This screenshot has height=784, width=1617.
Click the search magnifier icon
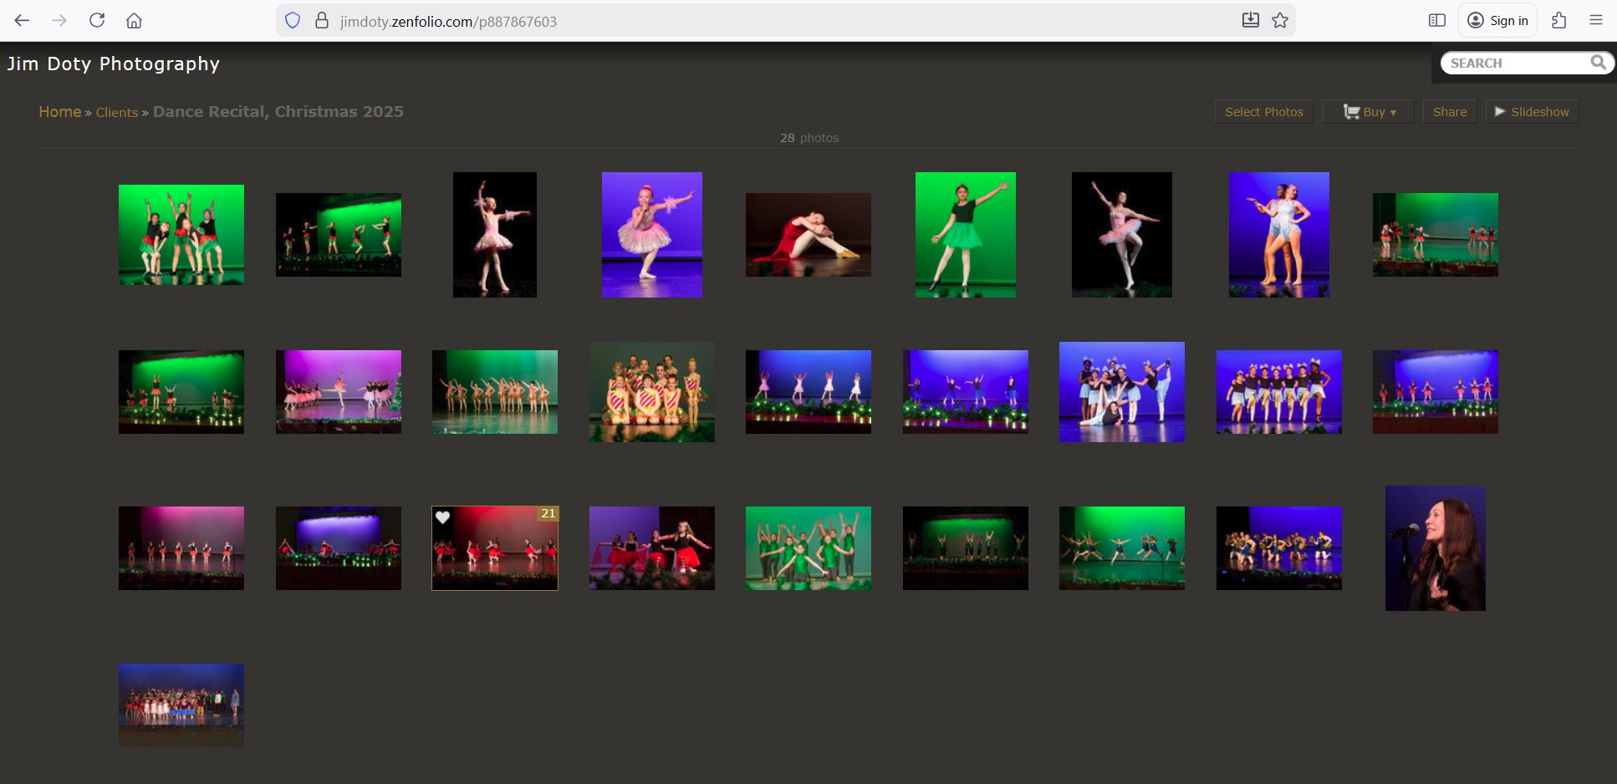[1598, 63]
